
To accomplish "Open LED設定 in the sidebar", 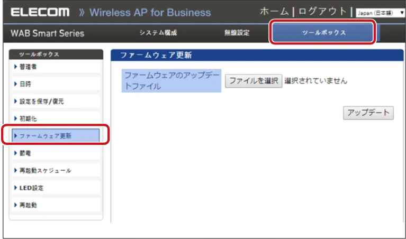I will 56,188.
